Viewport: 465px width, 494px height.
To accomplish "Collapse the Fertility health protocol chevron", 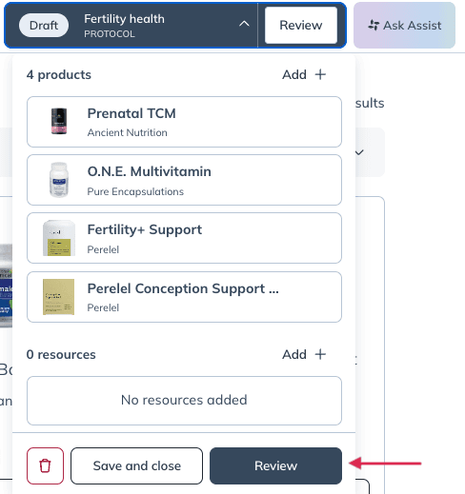I will (244, 24).
